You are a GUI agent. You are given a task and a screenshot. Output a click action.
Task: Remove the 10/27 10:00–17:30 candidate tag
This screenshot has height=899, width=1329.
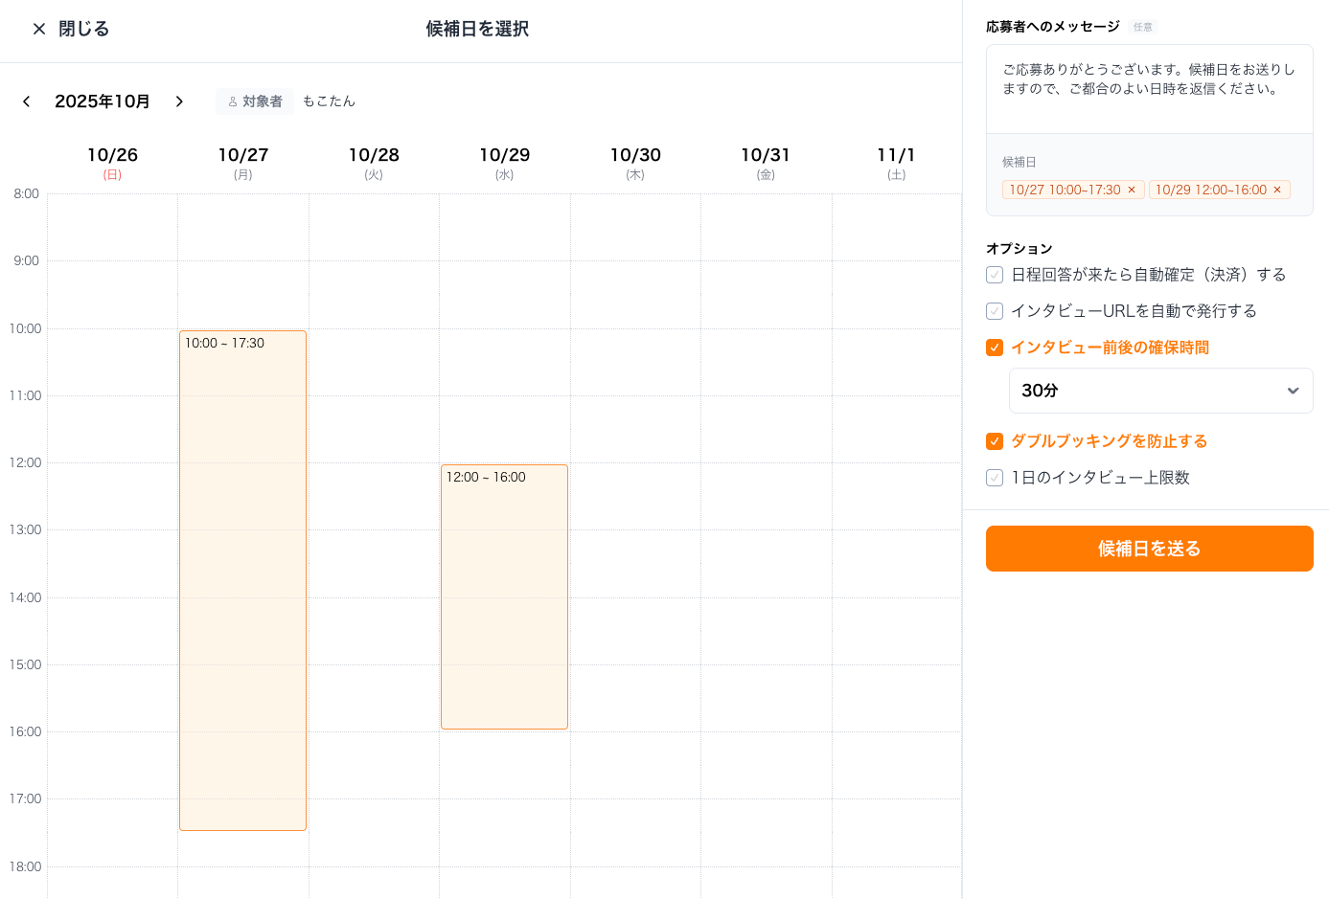click(1132, 190)
